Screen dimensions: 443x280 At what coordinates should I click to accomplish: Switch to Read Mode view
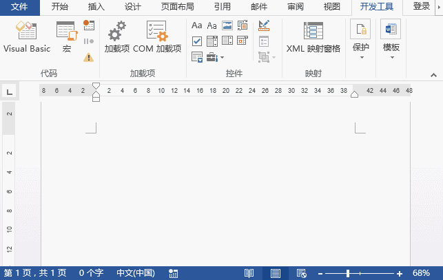tap(249, 273)
